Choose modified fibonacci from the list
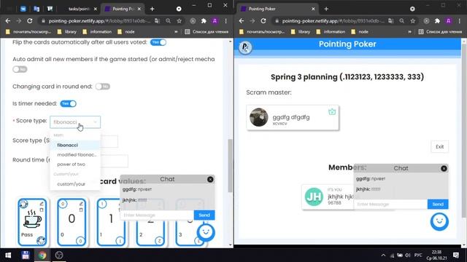Screen dimensions: 467x262 click(x=75, y=155)
